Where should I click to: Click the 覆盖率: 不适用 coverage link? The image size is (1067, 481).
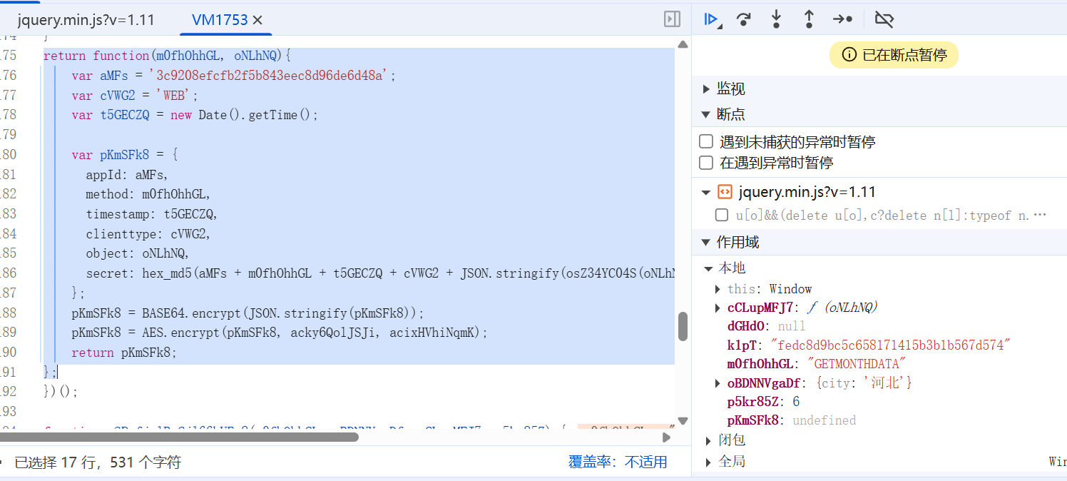coord(618,462)
